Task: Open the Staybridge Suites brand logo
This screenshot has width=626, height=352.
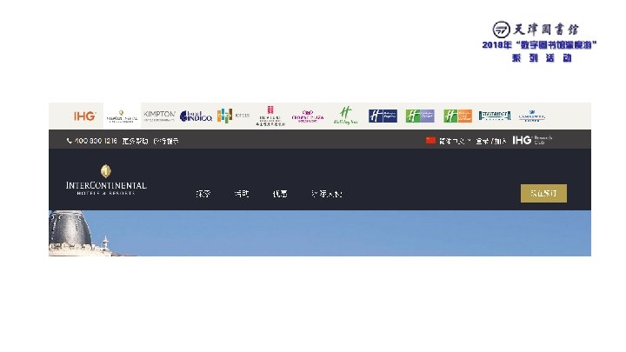Action: 495,116
